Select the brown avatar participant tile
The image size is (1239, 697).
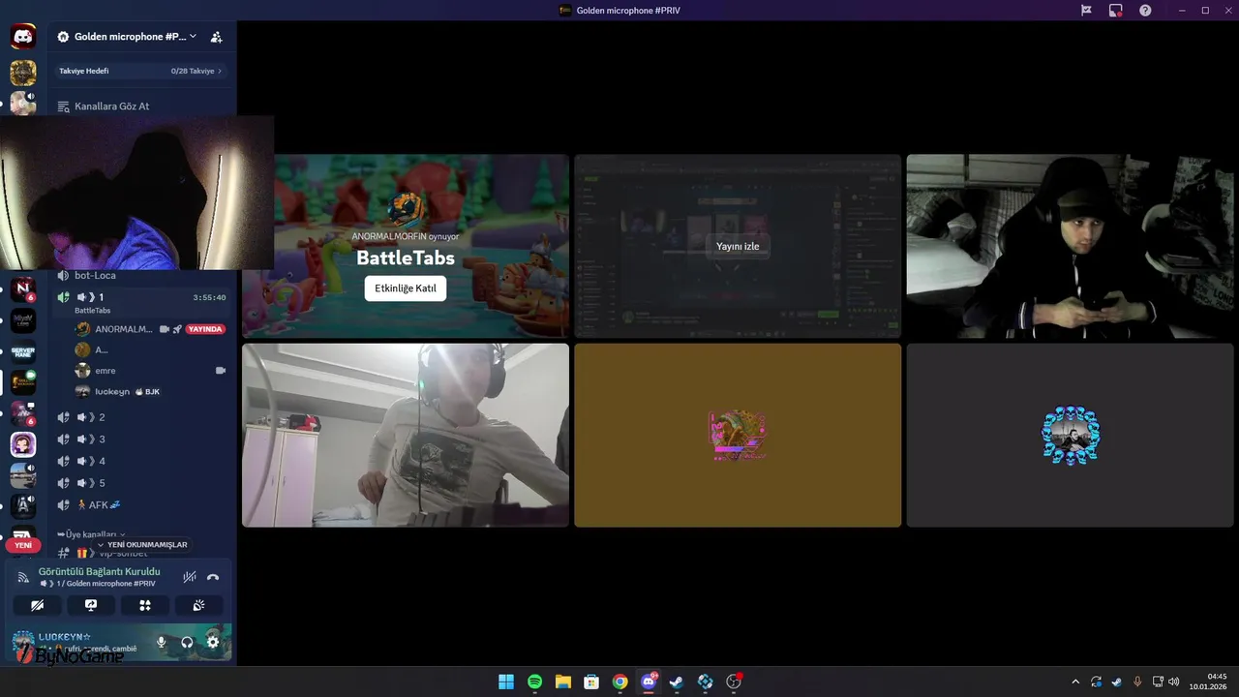pos(738,435)
